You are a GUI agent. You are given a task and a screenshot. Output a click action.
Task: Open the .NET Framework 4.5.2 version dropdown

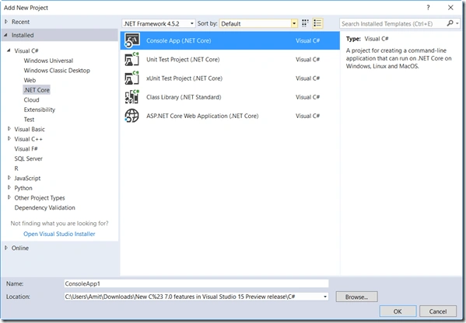(159, 24)
